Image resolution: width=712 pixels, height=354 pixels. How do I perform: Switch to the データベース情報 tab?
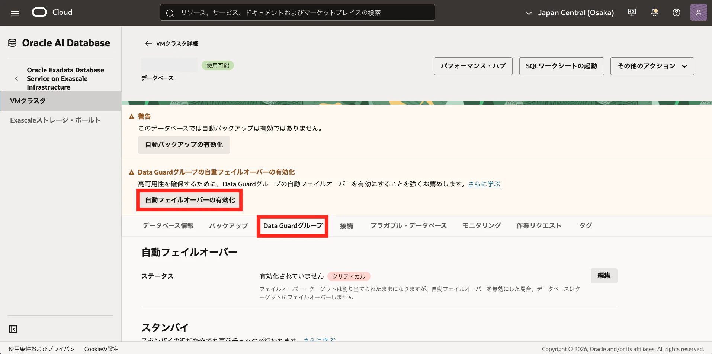click(x=168, y=226)
